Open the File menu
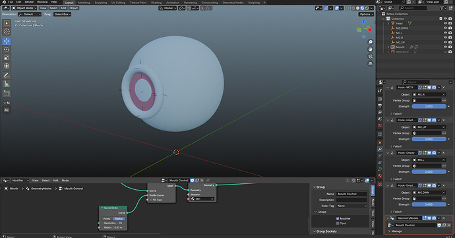 coord(11,2)
